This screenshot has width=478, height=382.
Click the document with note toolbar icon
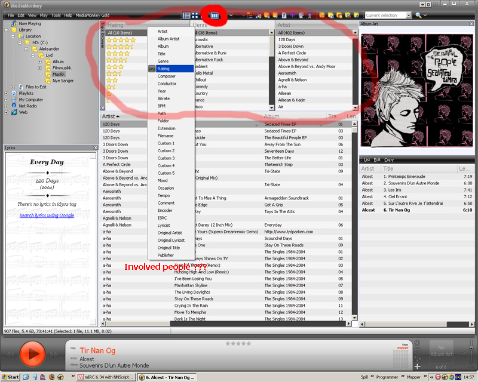click(x=284, y=16)
